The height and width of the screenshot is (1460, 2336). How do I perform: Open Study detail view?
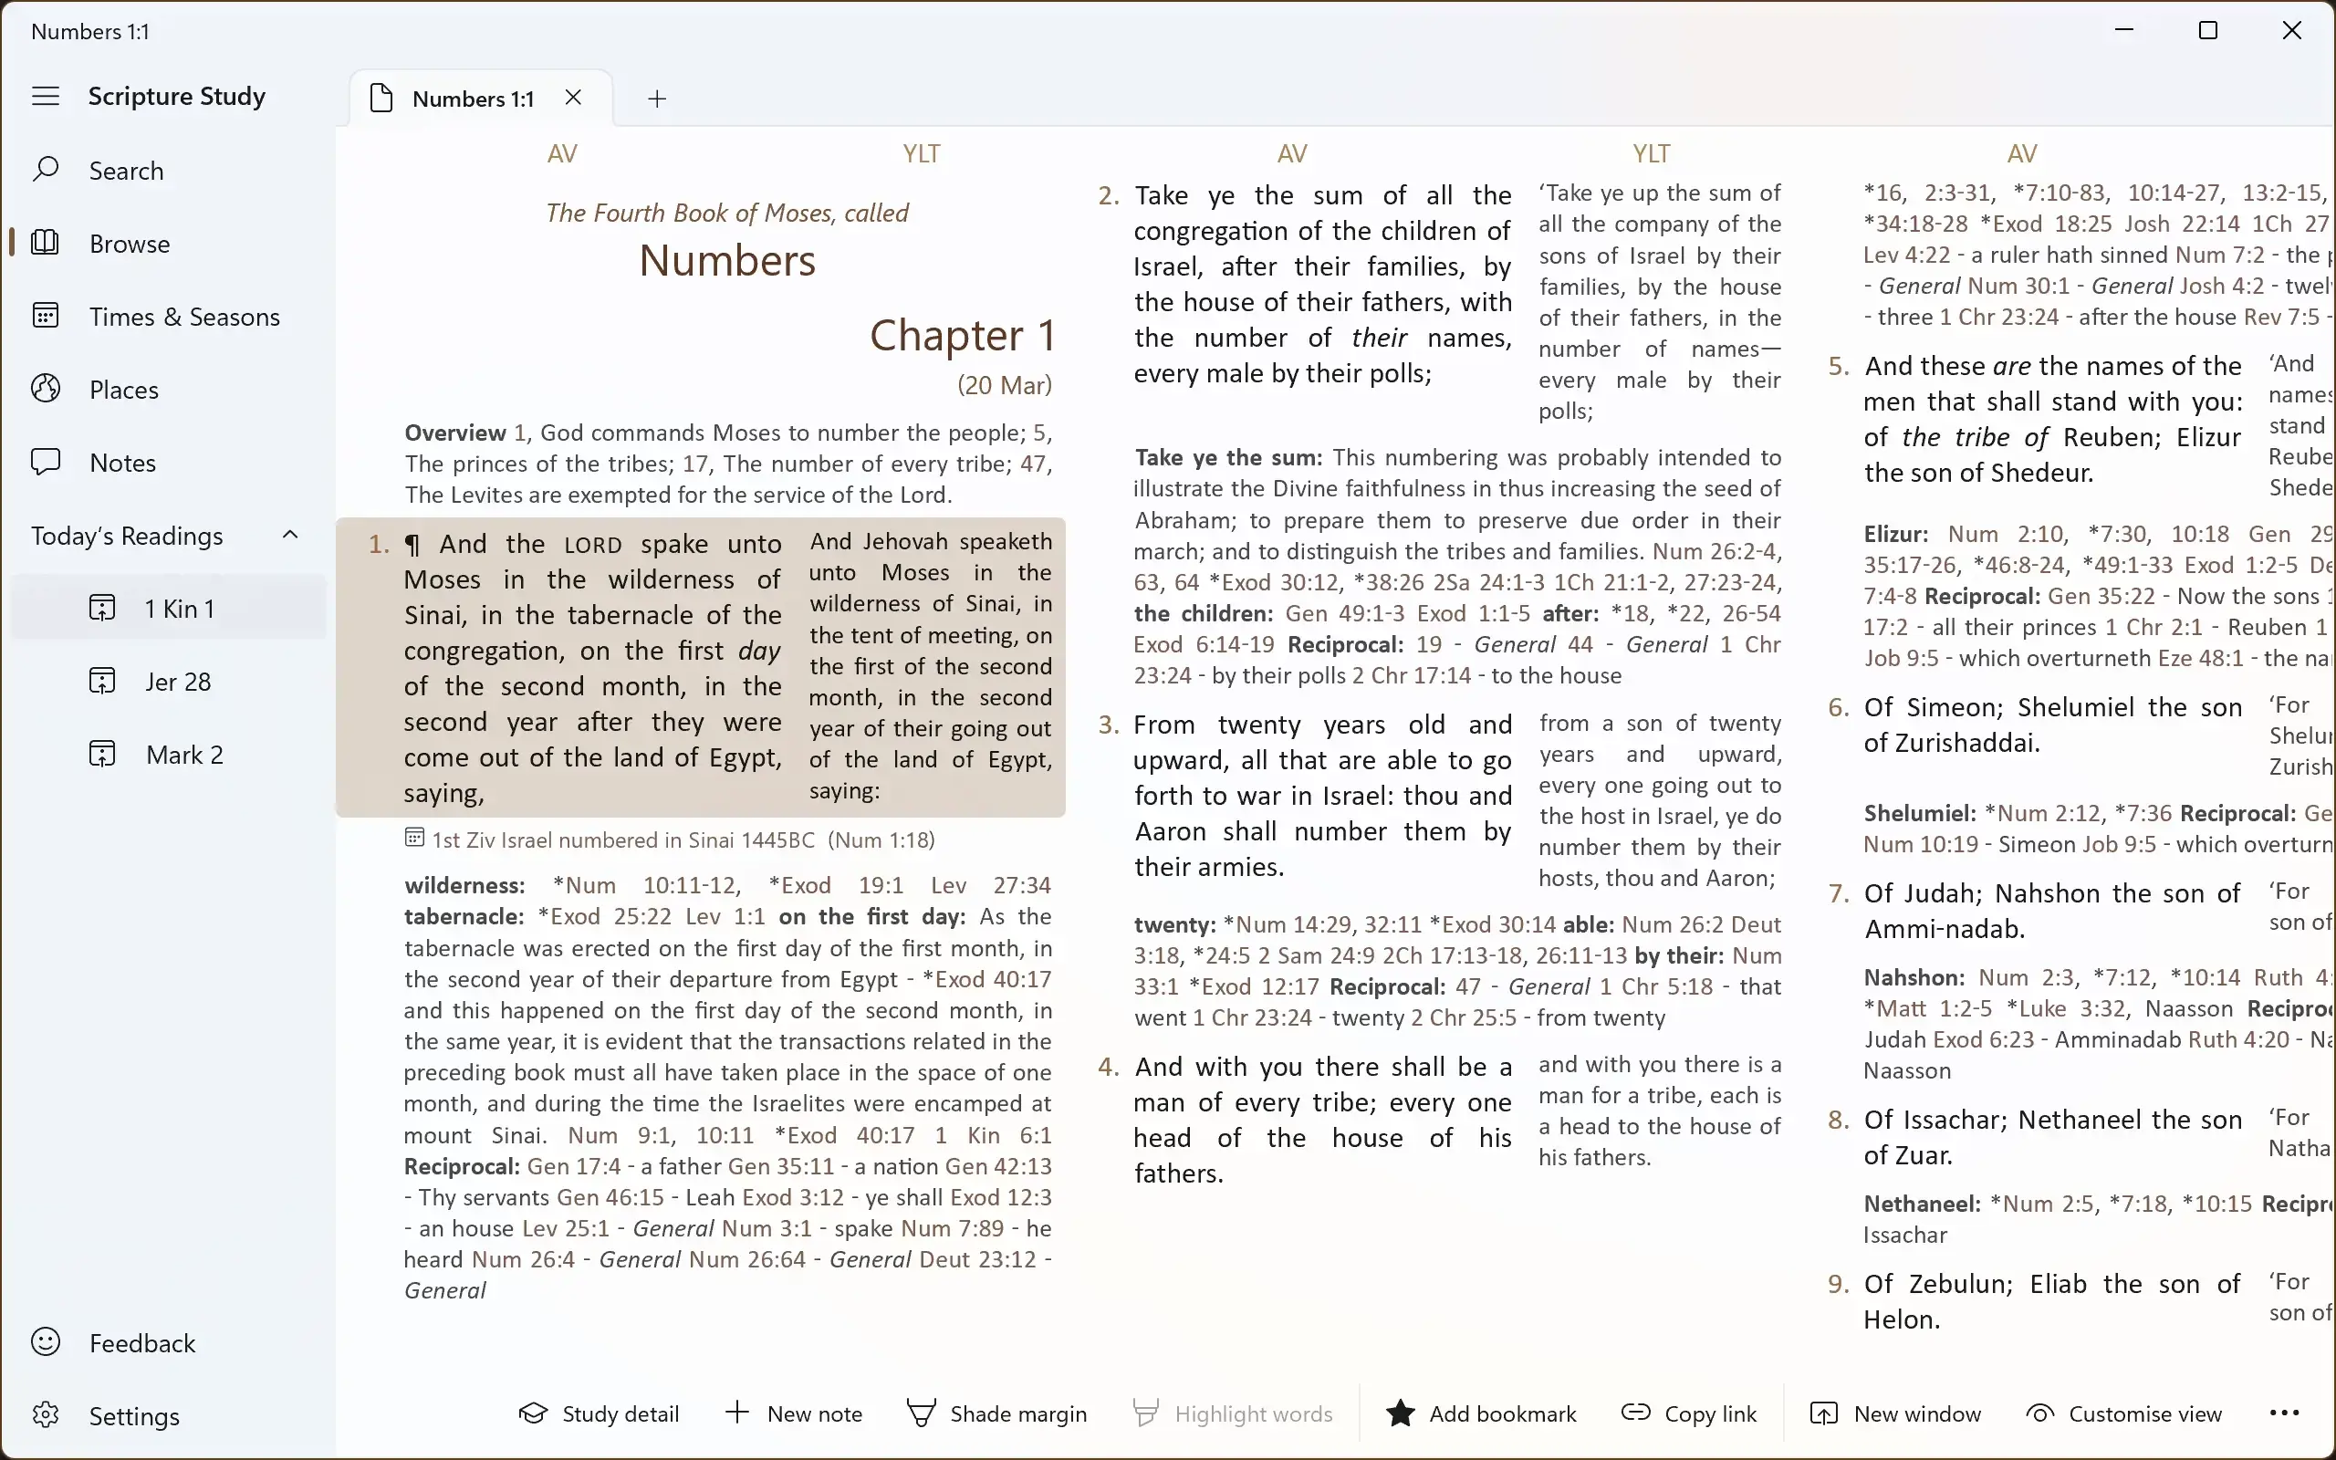(x=600, y=1413)
